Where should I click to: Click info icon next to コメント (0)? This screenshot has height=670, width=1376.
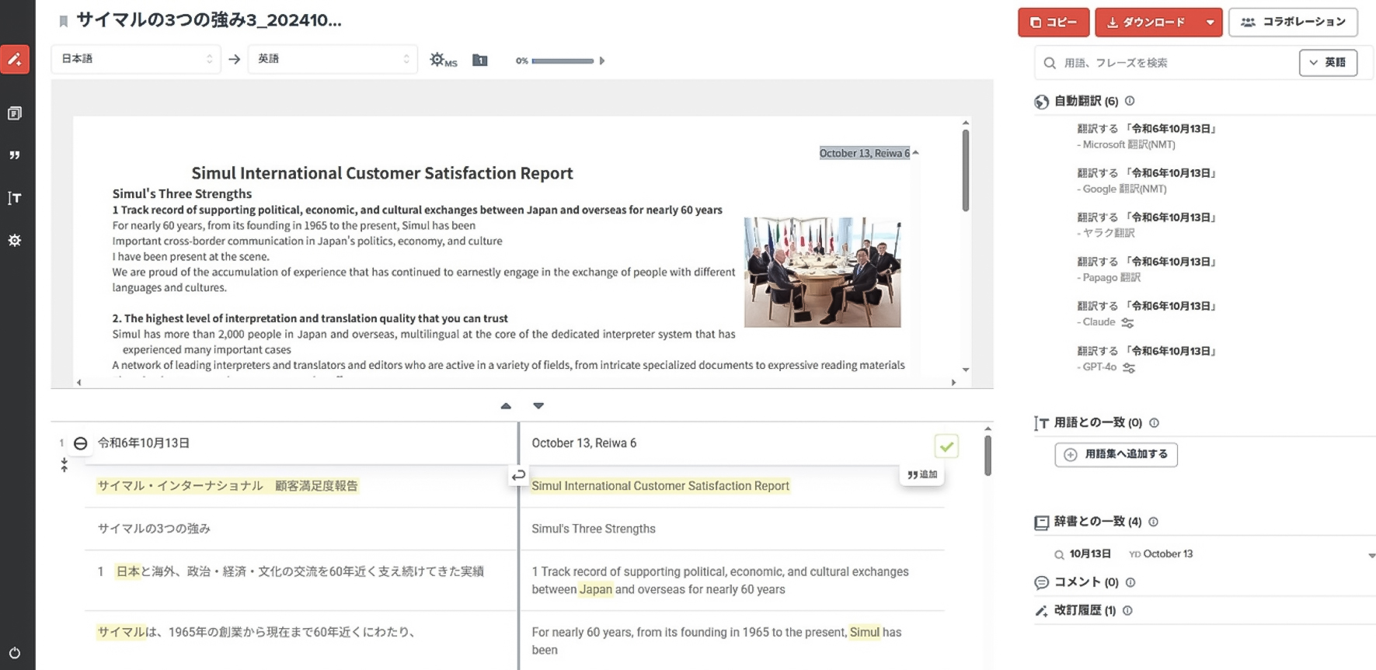point(1130,582)
